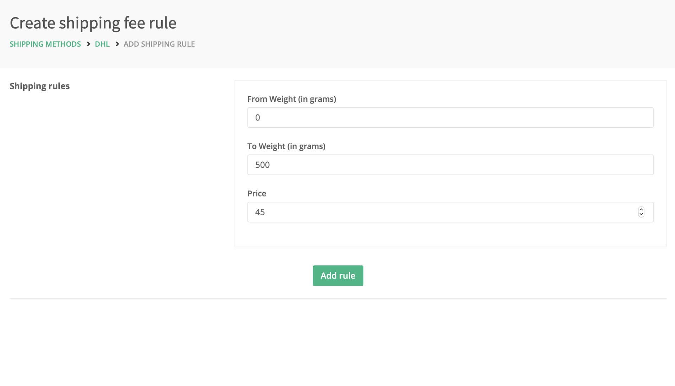Select the 0 value in From Weight
The height and width of the screenshot is (386, 675).
tap(258, 118)
